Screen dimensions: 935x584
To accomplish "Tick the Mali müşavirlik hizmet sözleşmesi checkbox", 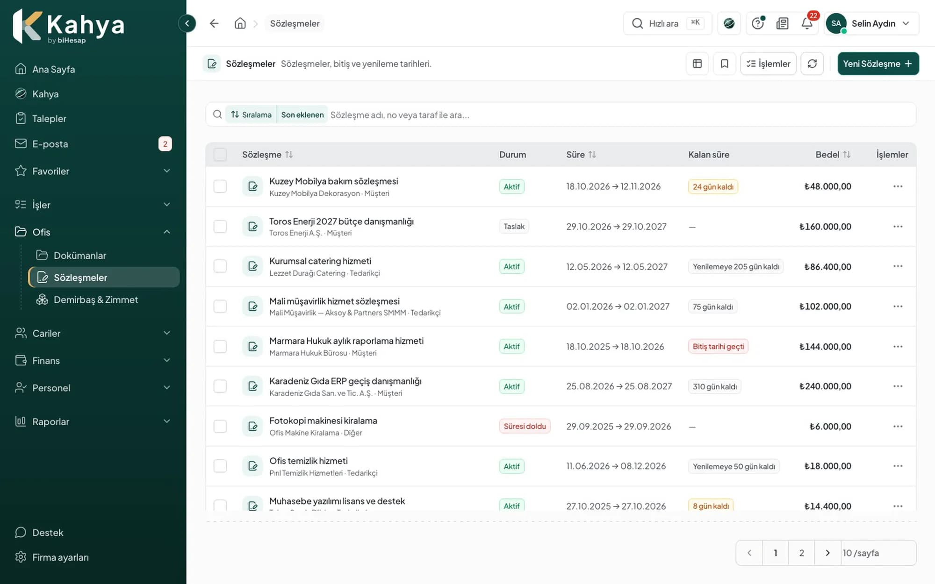I will click(x=220, y=306).
